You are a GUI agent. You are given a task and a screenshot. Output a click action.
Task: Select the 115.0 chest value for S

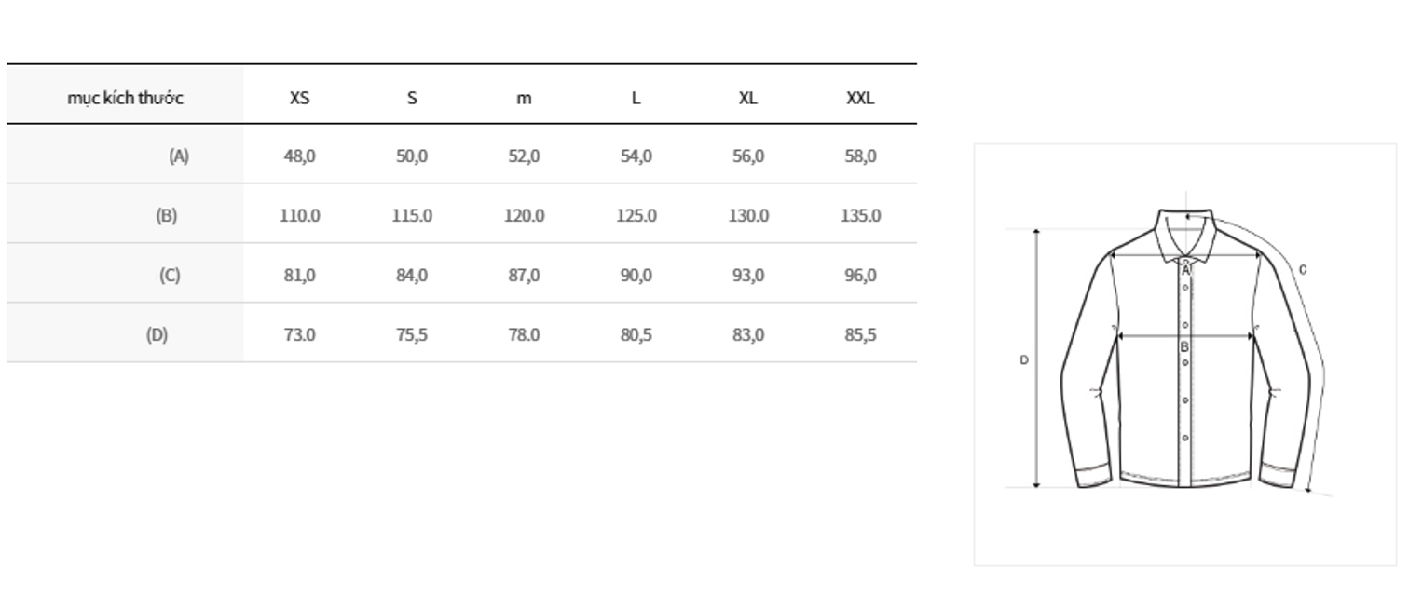(412, 215)
